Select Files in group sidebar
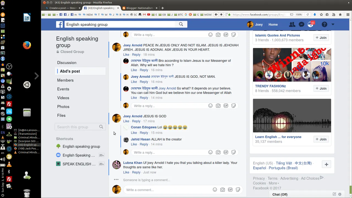This screenshot has width=352, height=198. 61,116
